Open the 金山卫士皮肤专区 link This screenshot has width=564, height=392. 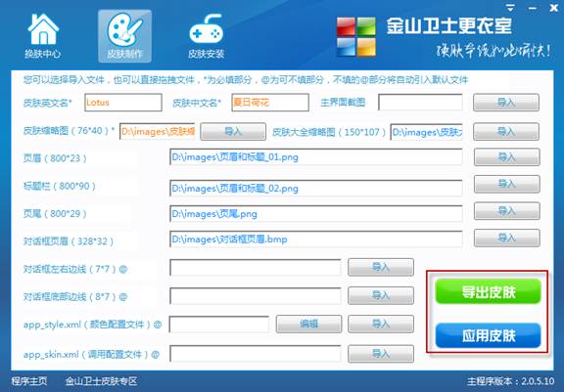point(101,381)
